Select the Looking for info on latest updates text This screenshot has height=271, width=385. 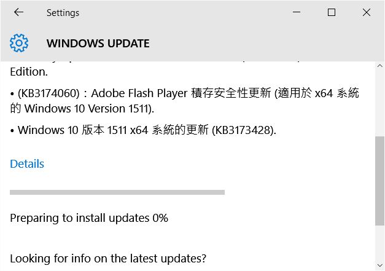pos(108,259)
